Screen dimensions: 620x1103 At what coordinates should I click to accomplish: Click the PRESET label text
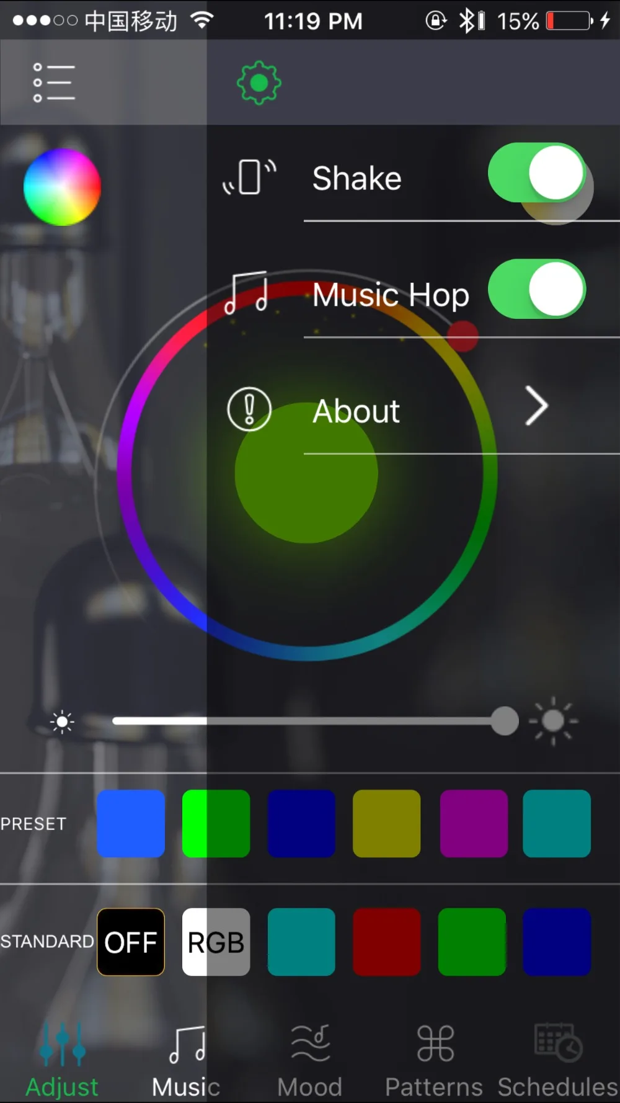click(33, 824)
